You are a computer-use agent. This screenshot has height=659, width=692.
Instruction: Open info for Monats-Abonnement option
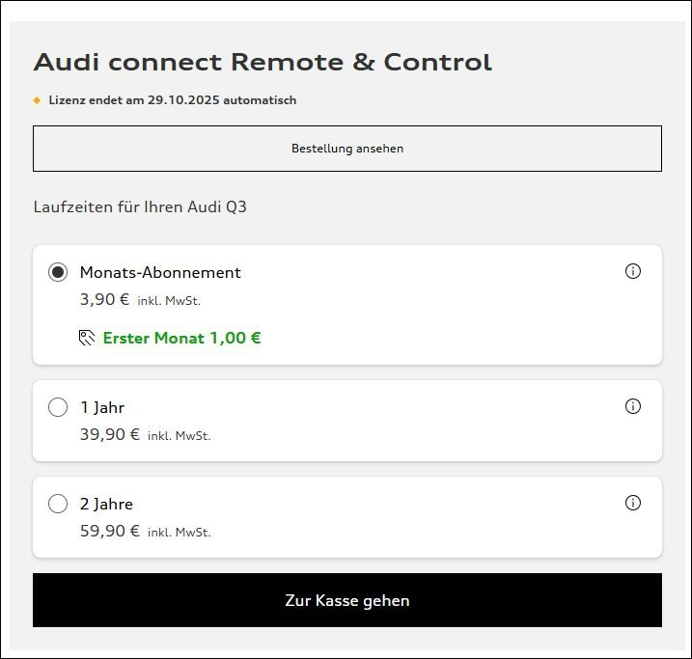(633, 271)
